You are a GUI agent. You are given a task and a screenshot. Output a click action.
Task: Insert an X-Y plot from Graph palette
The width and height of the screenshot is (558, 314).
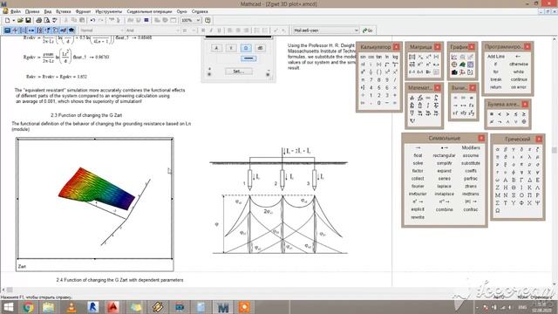pyautogui.click(x=454, y=57)
